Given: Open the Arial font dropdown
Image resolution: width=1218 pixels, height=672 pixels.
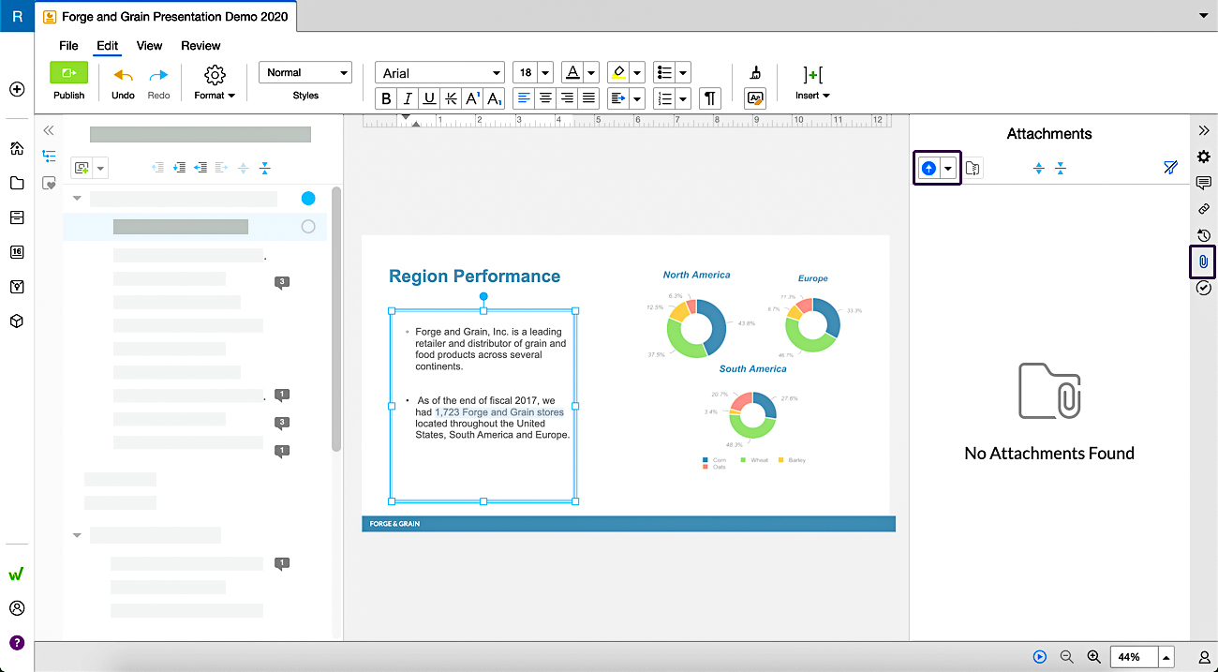Looking at the screenshot, I should click(x=440, y=73).
